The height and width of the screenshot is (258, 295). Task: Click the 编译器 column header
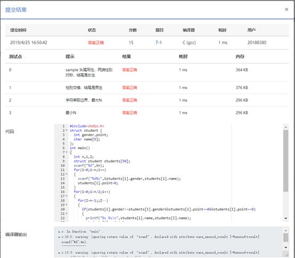(x=189, y=30)
